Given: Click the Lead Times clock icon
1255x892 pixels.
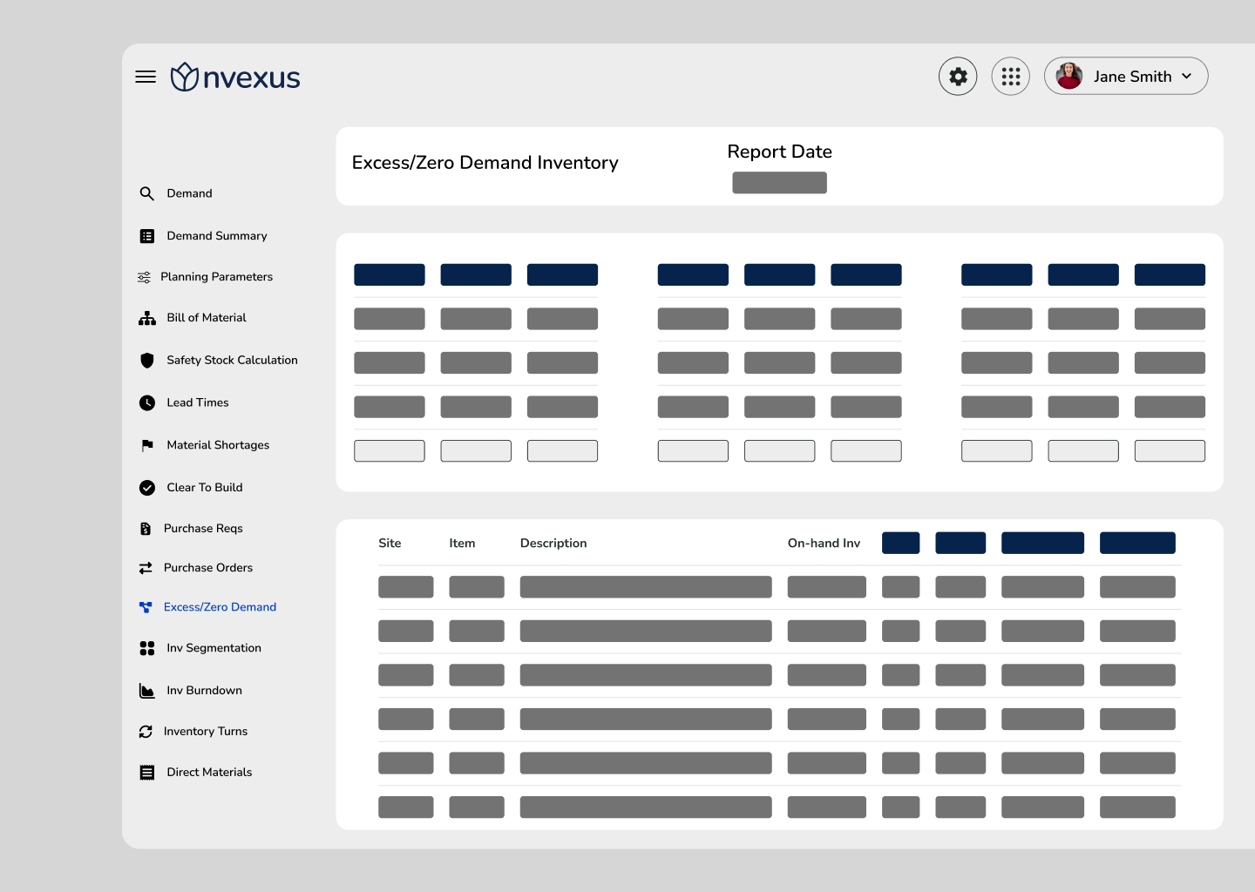Looking at the screenshot, I should click(x=147, y=402).
